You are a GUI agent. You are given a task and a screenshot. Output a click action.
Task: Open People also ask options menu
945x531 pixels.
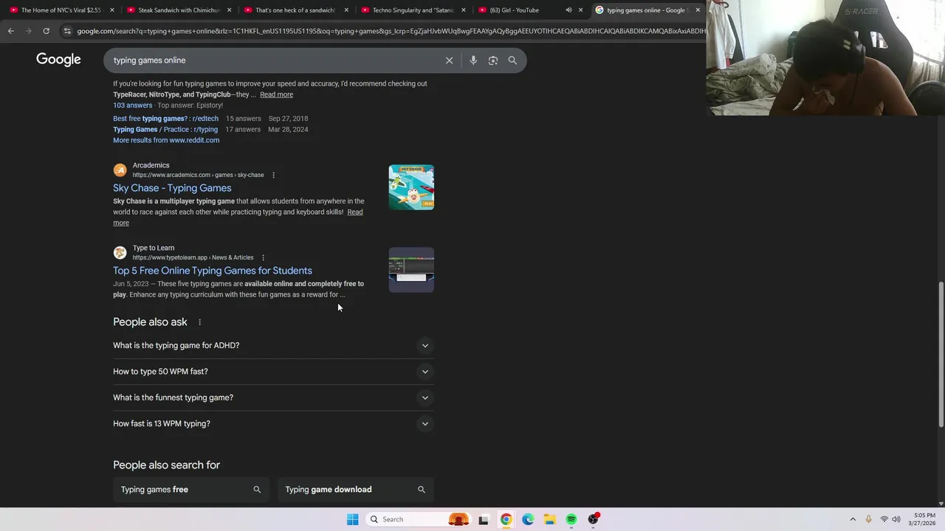pos(199,322)
